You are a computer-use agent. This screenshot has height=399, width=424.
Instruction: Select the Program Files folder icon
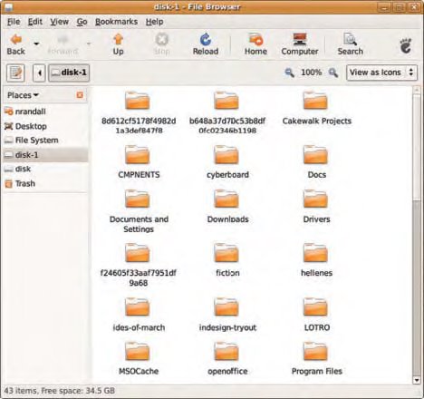[x=315, y=351]
